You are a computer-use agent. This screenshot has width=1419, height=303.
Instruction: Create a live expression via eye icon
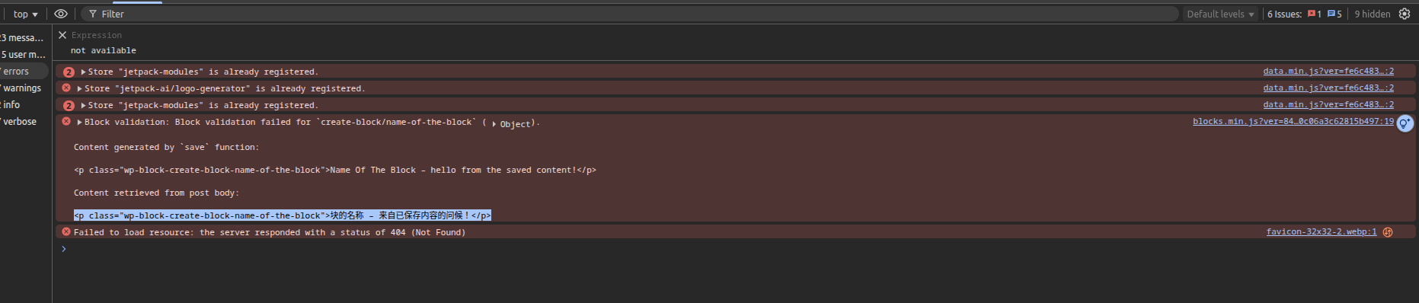[61, 14]
